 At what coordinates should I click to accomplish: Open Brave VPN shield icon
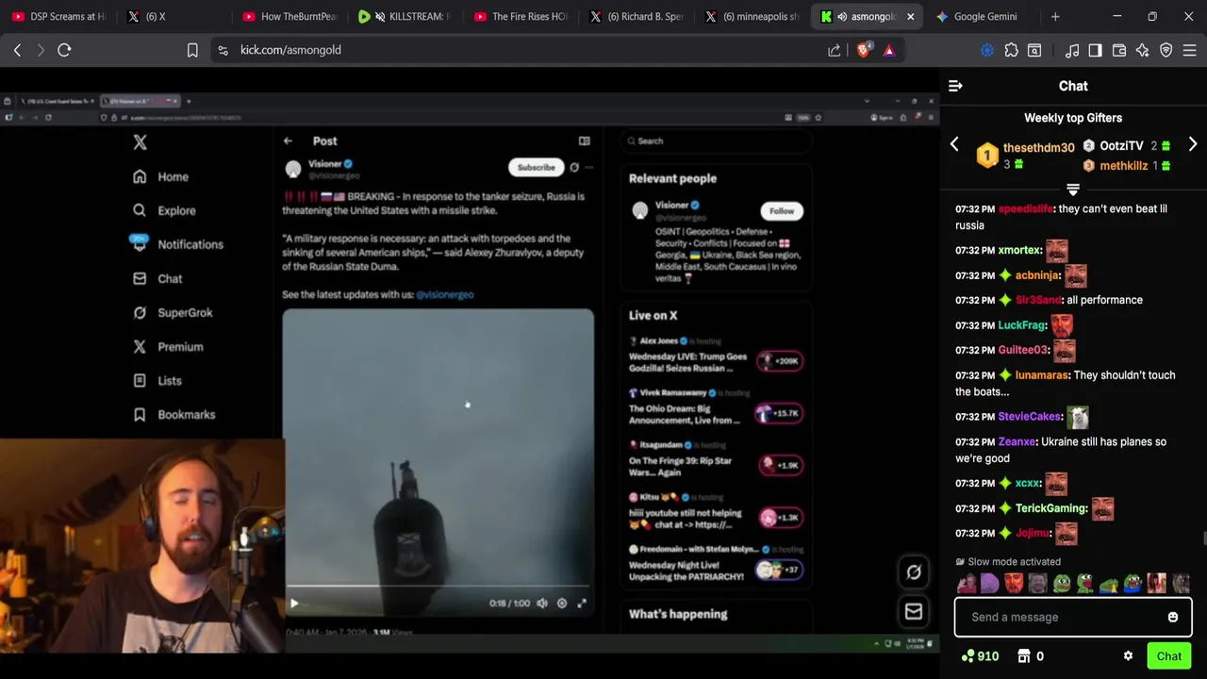[x=1166, y=50]
